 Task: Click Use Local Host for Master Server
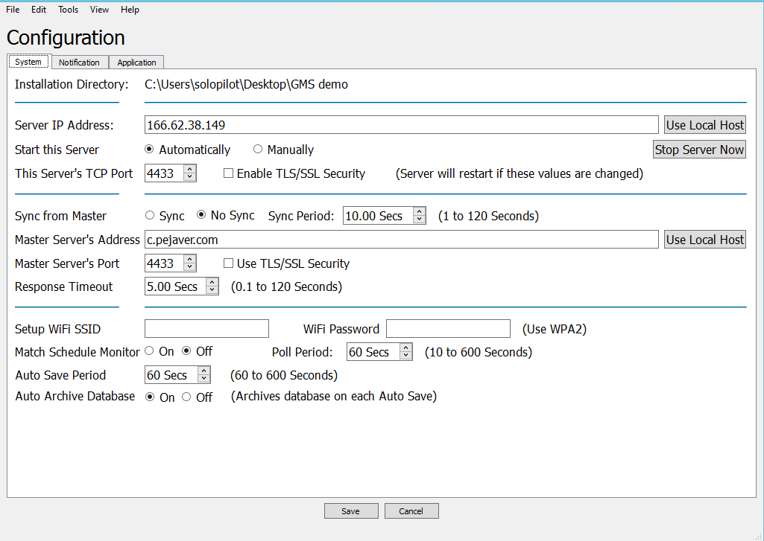point(704,240)
